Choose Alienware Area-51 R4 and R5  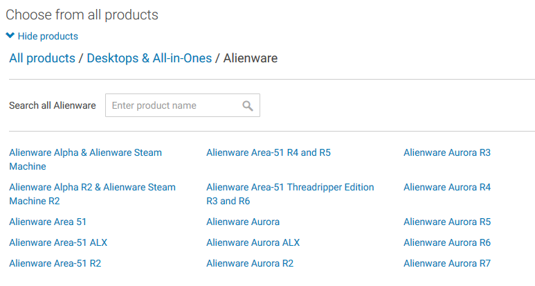pos(269,152)
